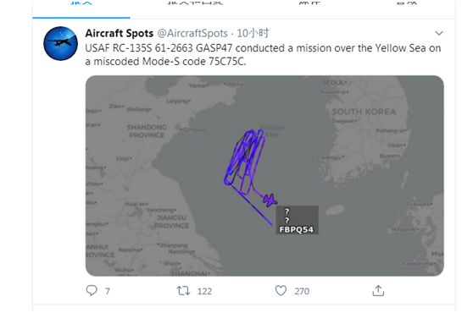Click the retweet arrows icon

[183, 291]
